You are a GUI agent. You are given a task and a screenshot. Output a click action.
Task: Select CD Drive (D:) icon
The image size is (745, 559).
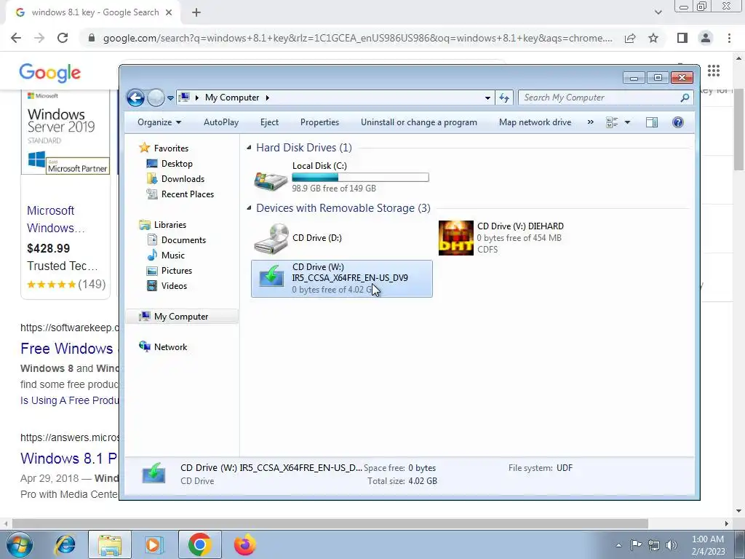[x=271, y=238]
